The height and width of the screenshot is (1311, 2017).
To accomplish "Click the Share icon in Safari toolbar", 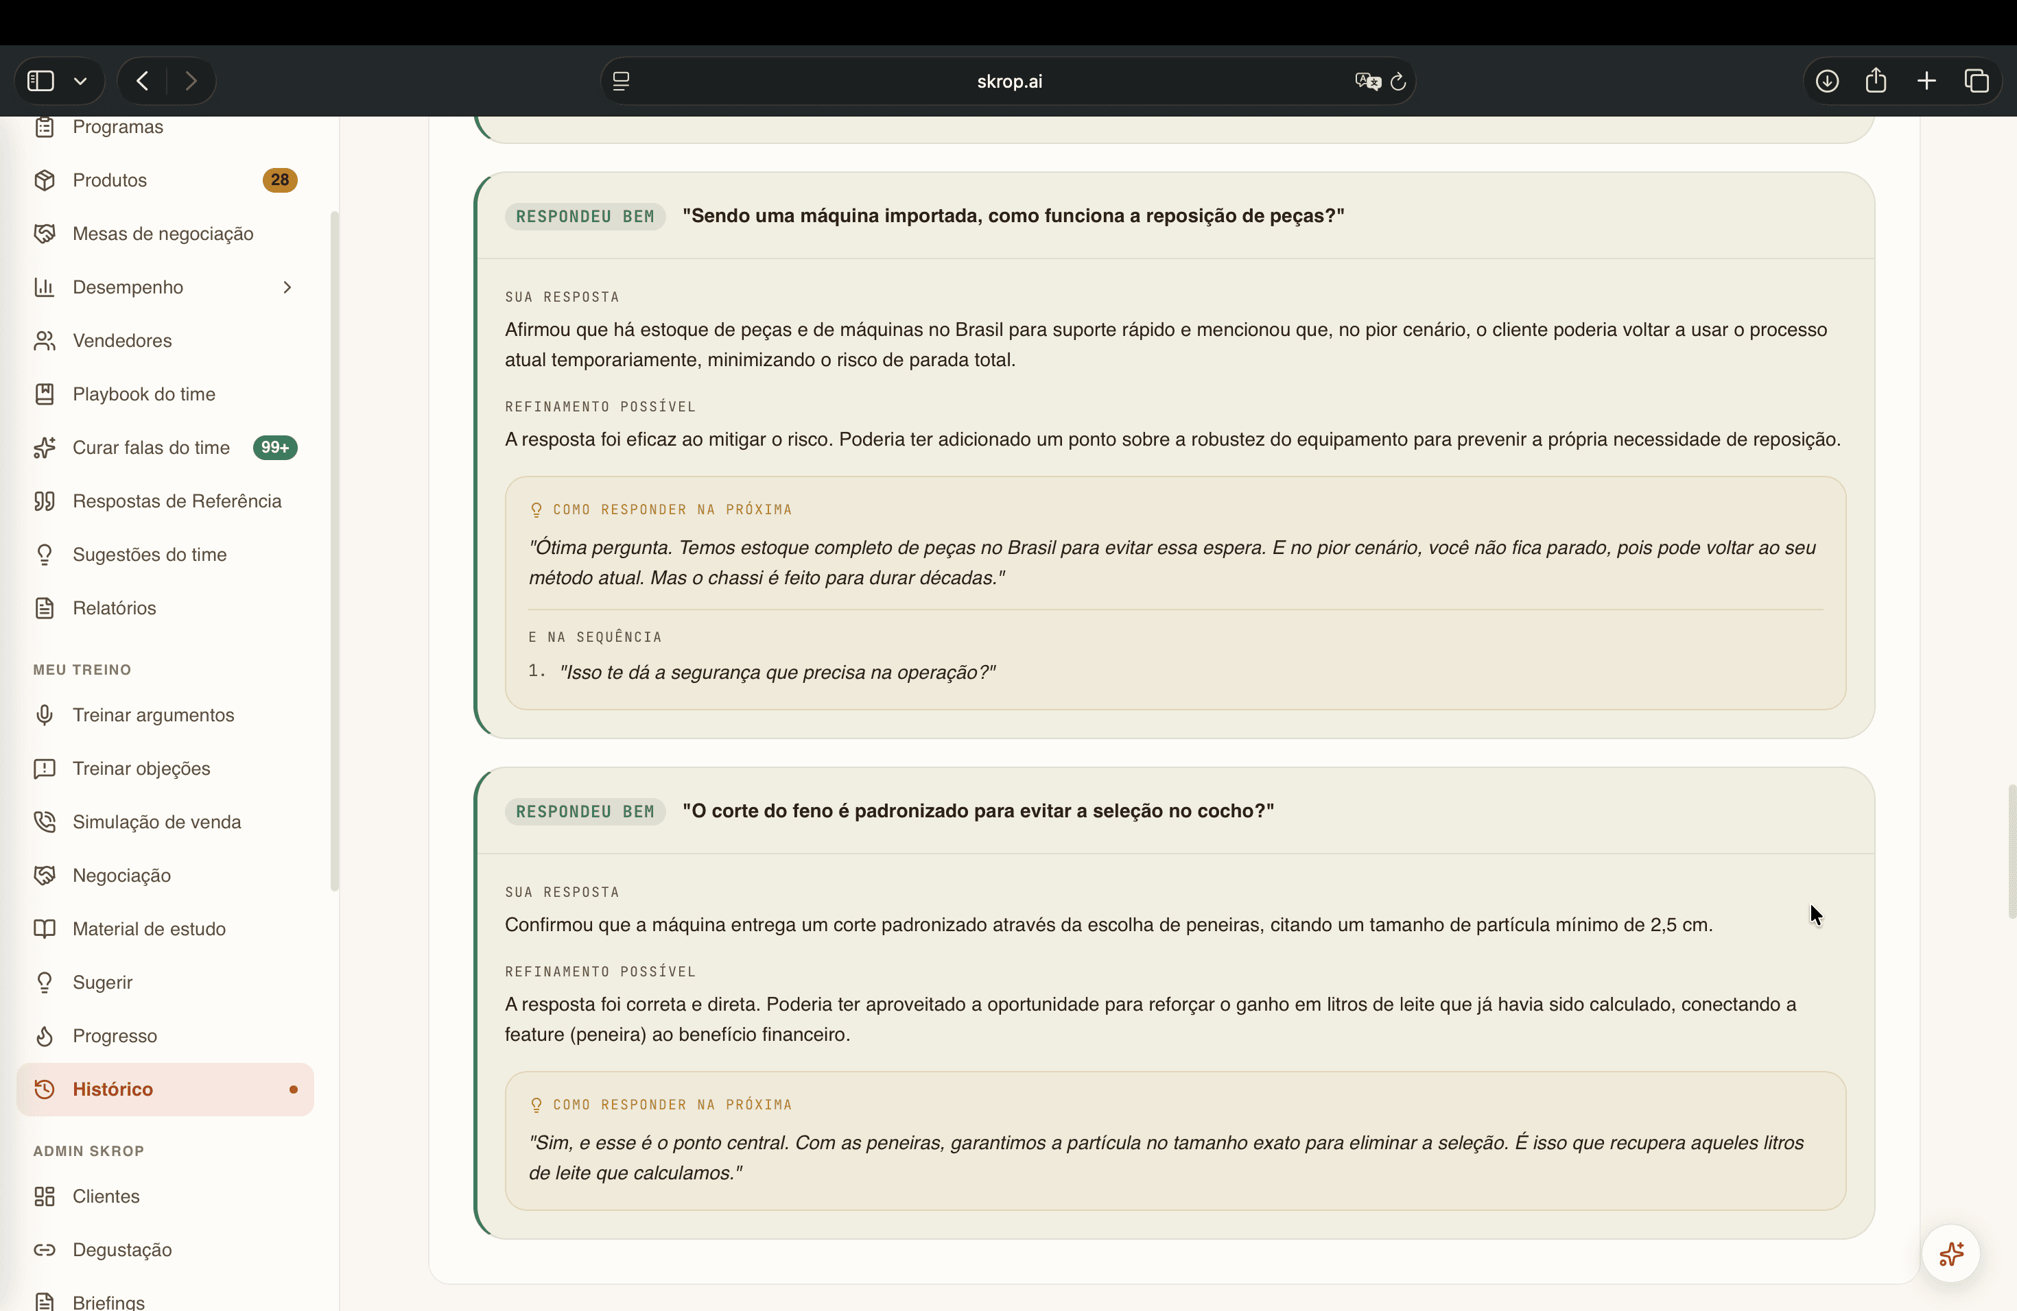I will point(1876,80).
